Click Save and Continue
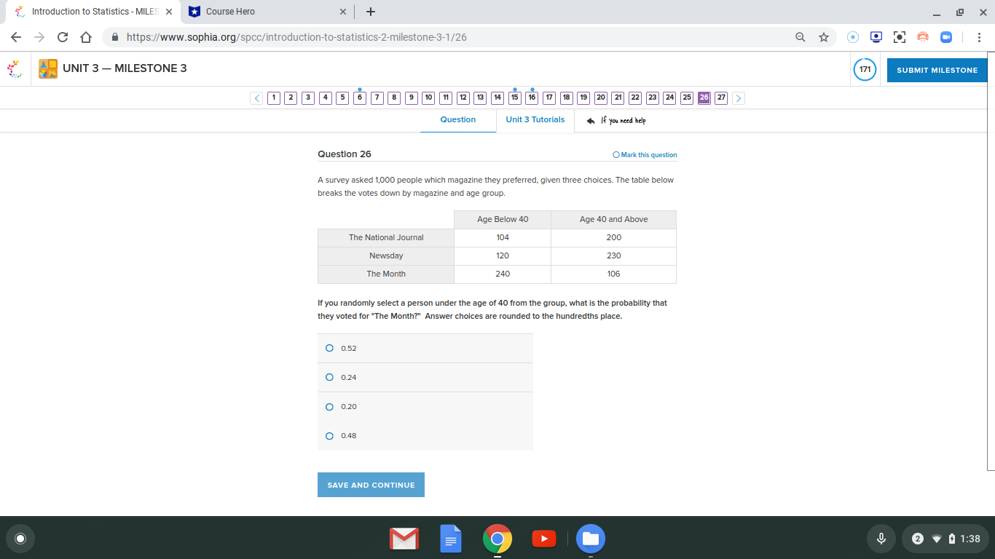 tap(371, 485)
